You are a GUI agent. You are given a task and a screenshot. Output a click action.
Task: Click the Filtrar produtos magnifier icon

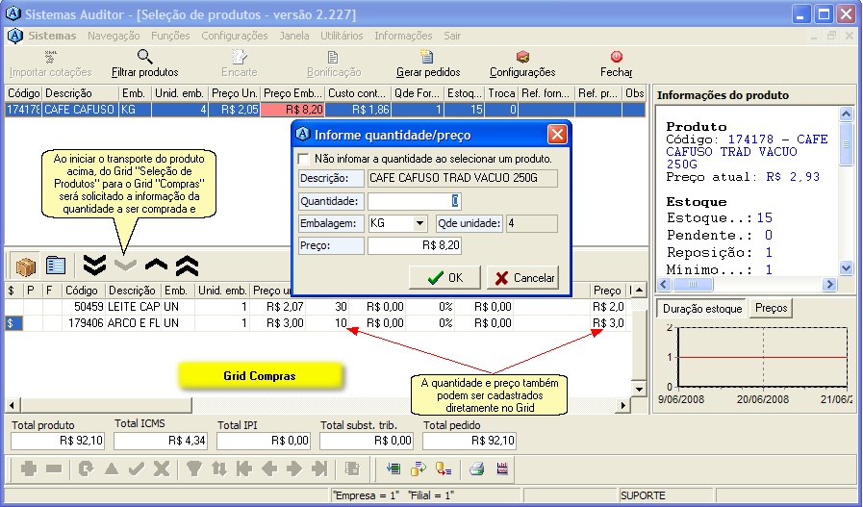coord(144,58)
